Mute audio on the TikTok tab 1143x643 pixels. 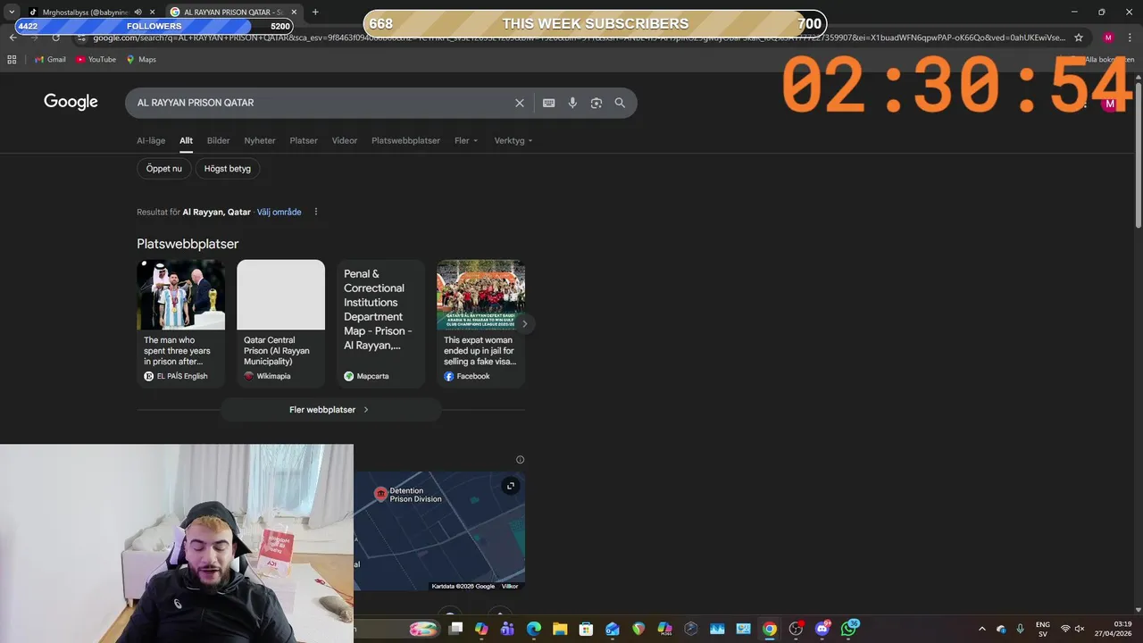coord(138,13)
